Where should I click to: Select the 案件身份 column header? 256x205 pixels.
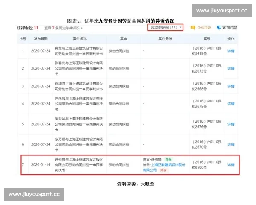click(x=165, y=38)
